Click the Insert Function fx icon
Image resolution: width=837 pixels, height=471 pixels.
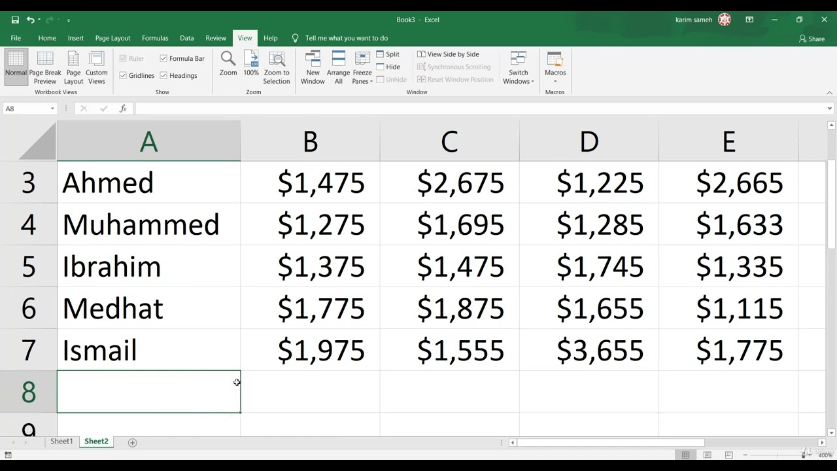click(x=123, y=109)
